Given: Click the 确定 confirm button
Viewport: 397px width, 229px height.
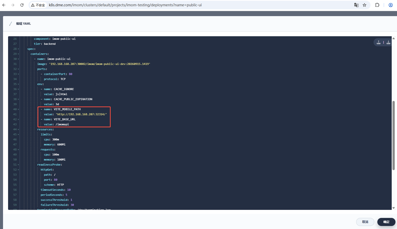Looking at the screenshot, I should tap(386, 222).
